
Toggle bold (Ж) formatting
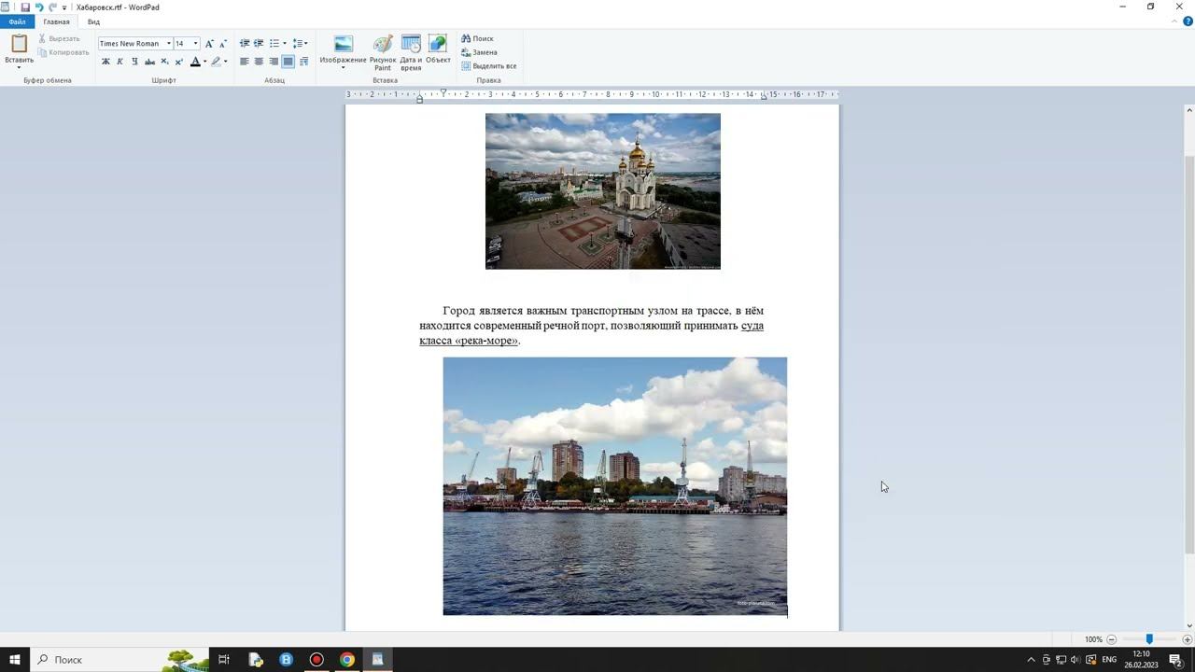tap(105, 62)
